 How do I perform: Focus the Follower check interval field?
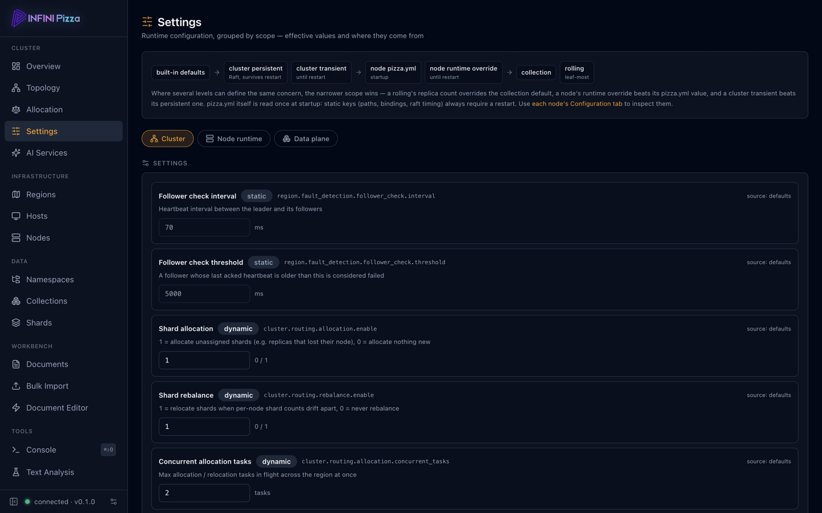pos(204,227)
